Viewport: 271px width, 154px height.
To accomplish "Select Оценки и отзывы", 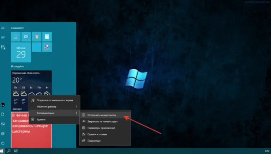I will [105, 134].
